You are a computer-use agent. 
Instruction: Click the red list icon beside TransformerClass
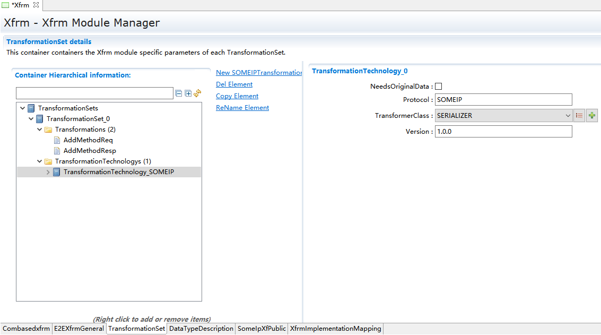point(579,116)
